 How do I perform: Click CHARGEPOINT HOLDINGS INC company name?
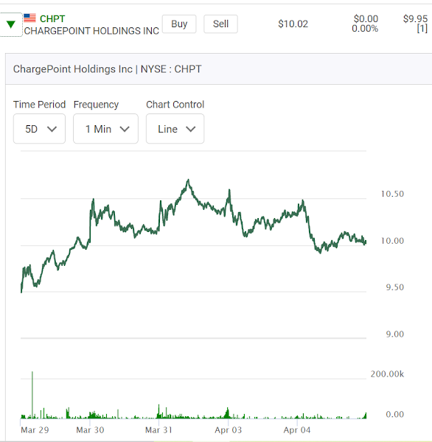pyautogui.click(x=91, y=31)
